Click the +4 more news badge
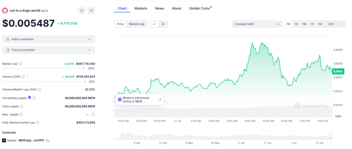 pyautogui.click(x=159, y=99)
